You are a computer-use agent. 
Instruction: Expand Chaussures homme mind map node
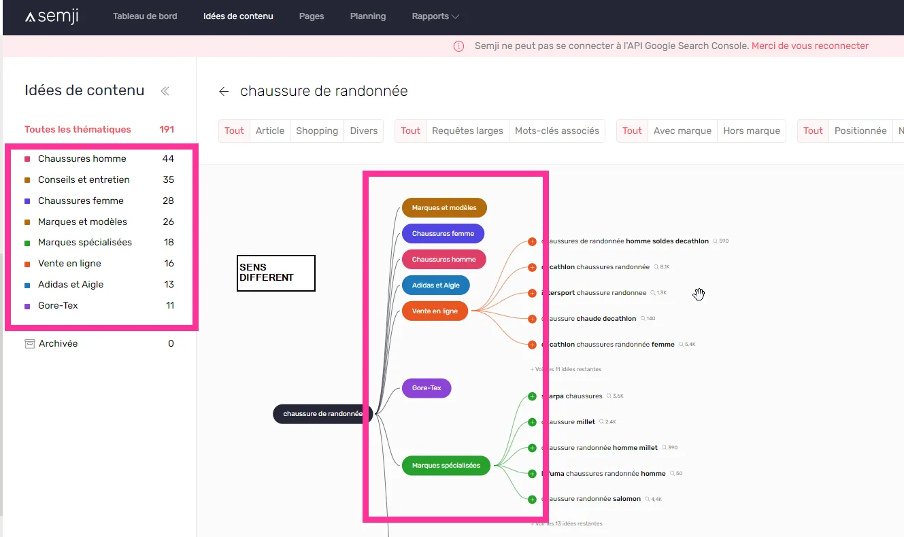coord(443,259)
